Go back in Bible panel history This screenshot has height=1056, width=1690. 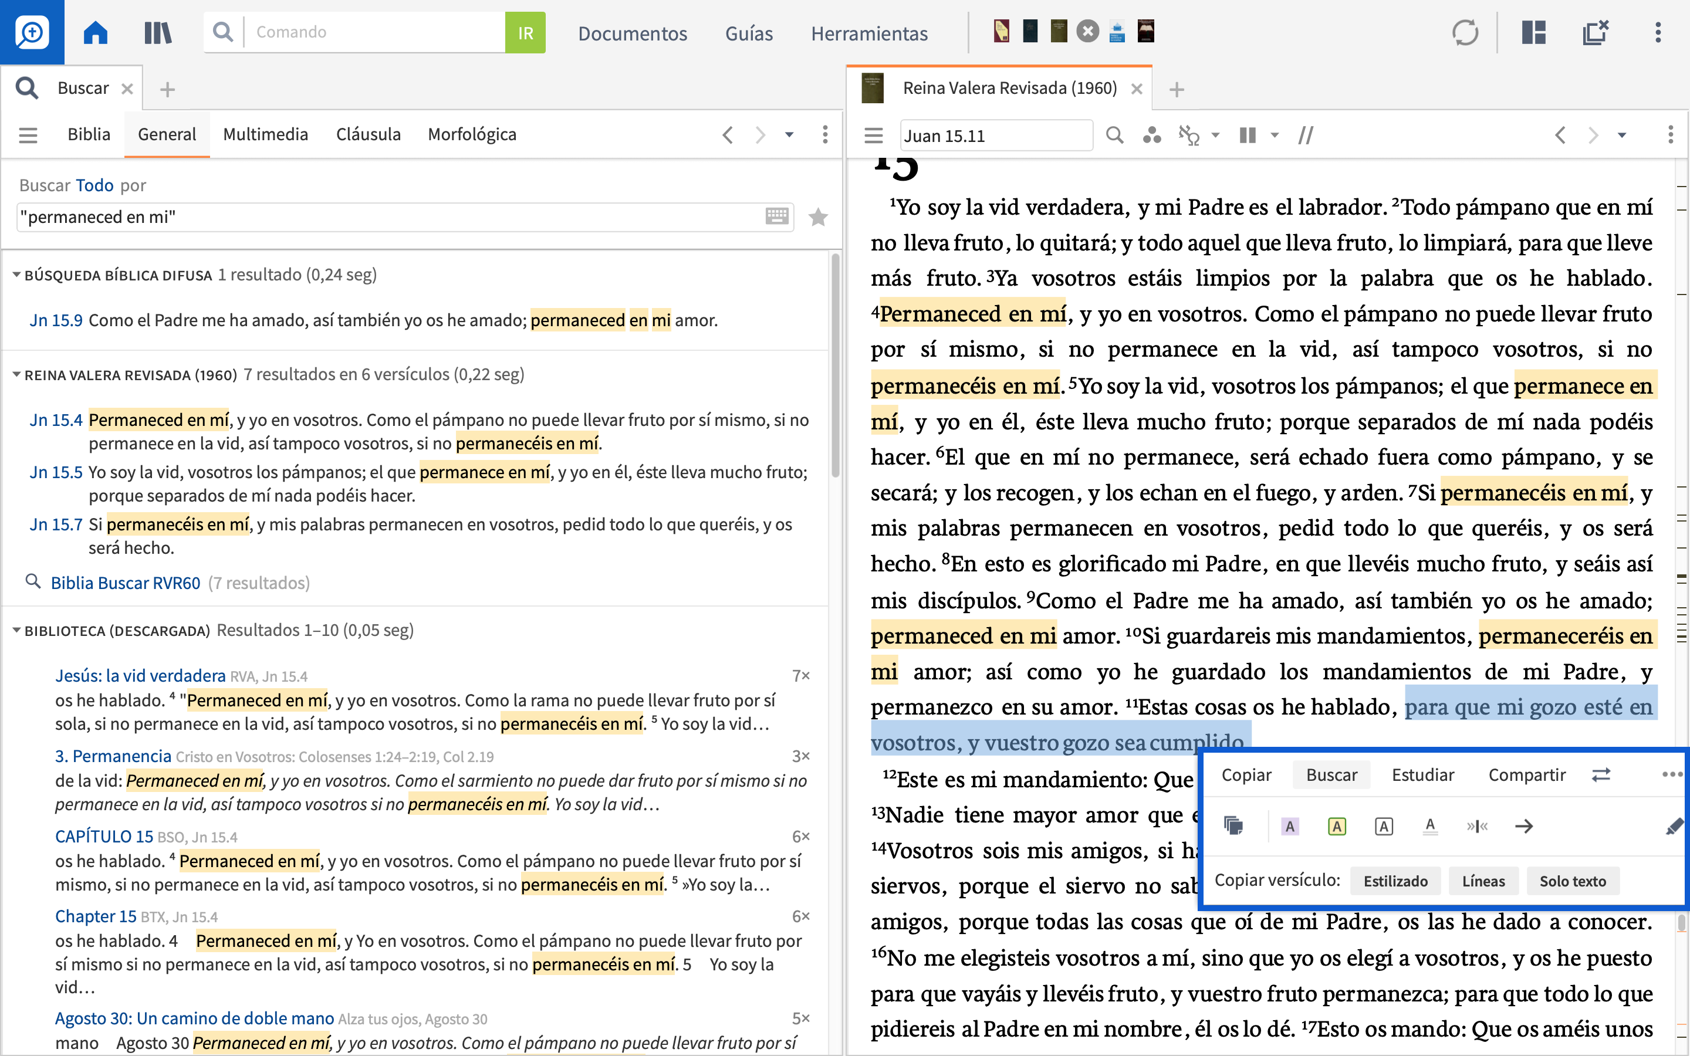click(1560, 135)
